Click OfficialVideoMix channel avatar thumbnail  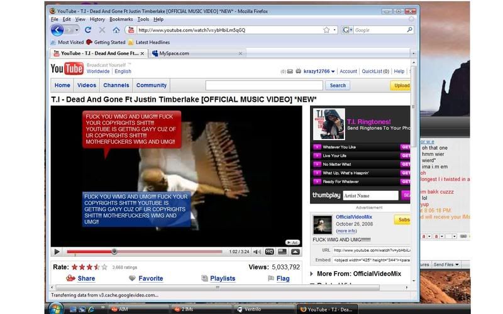click(x=323, y=225)
